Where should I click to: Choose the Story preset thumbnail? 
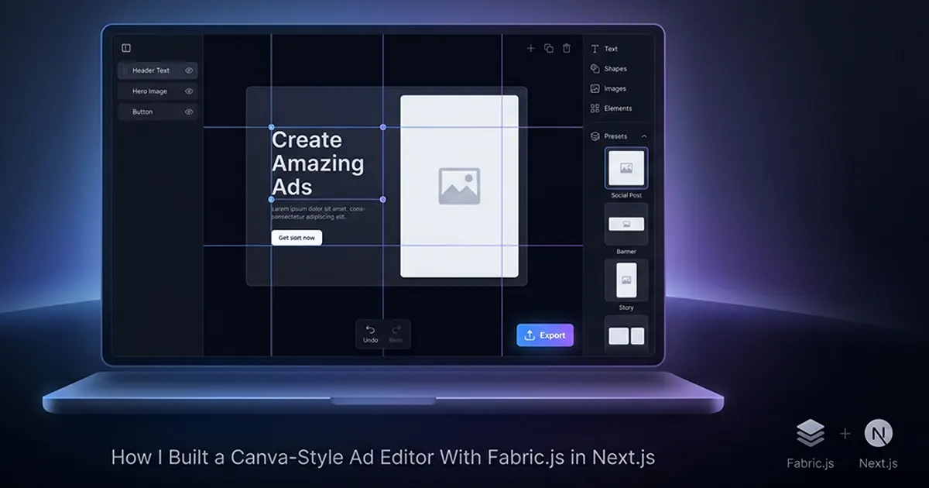(626, 280)
